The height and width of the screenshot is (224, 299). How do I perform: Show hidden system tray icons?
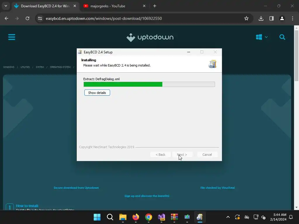(x=228, y=217)
